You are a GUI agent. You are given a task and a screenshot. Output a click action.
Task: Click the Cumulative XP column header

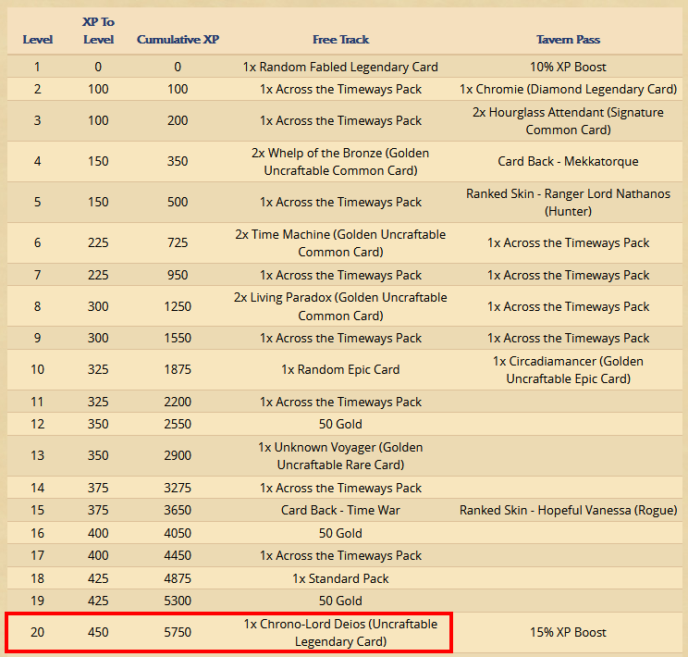pos(178,40)
